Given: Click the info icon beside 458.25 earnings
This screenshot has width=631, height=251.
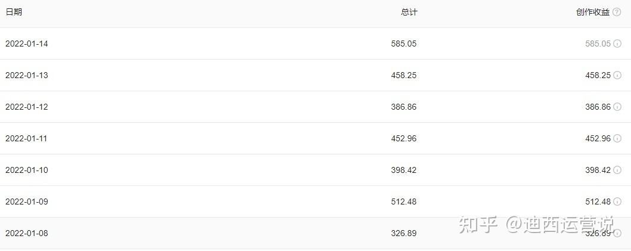Looking at the screenshot, I should [x=617, y=75].
